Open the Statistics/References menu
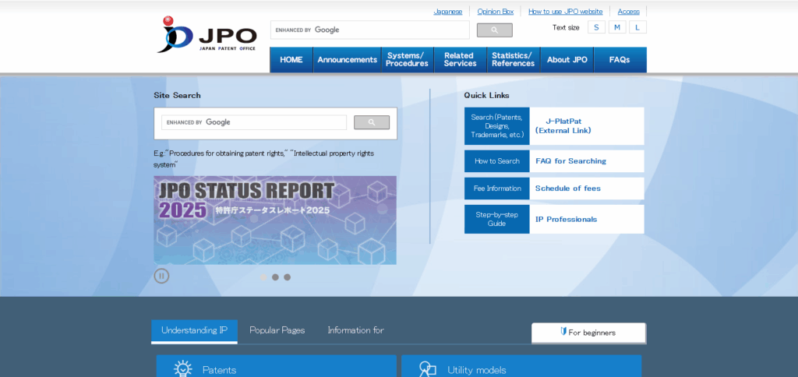 point(513,59)
